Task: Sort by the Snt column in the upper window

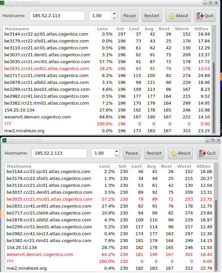Action: pyautogui.click(x=120, y=29)
